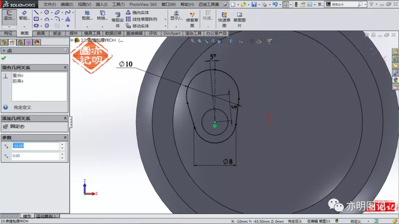Select the Point sketch tool
The image size is (399, 224).
pos(68,26)
